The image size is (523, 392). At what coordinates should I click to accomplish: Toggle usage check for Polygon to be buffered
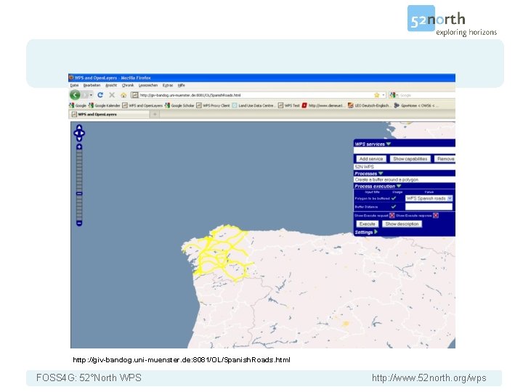click(x=394, y=198)
